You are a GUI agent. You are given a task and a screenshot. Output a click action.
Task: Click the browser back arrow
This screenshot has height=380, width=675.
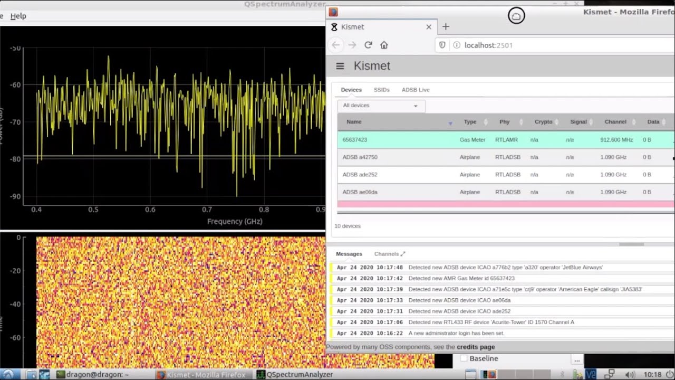[335, 45]
